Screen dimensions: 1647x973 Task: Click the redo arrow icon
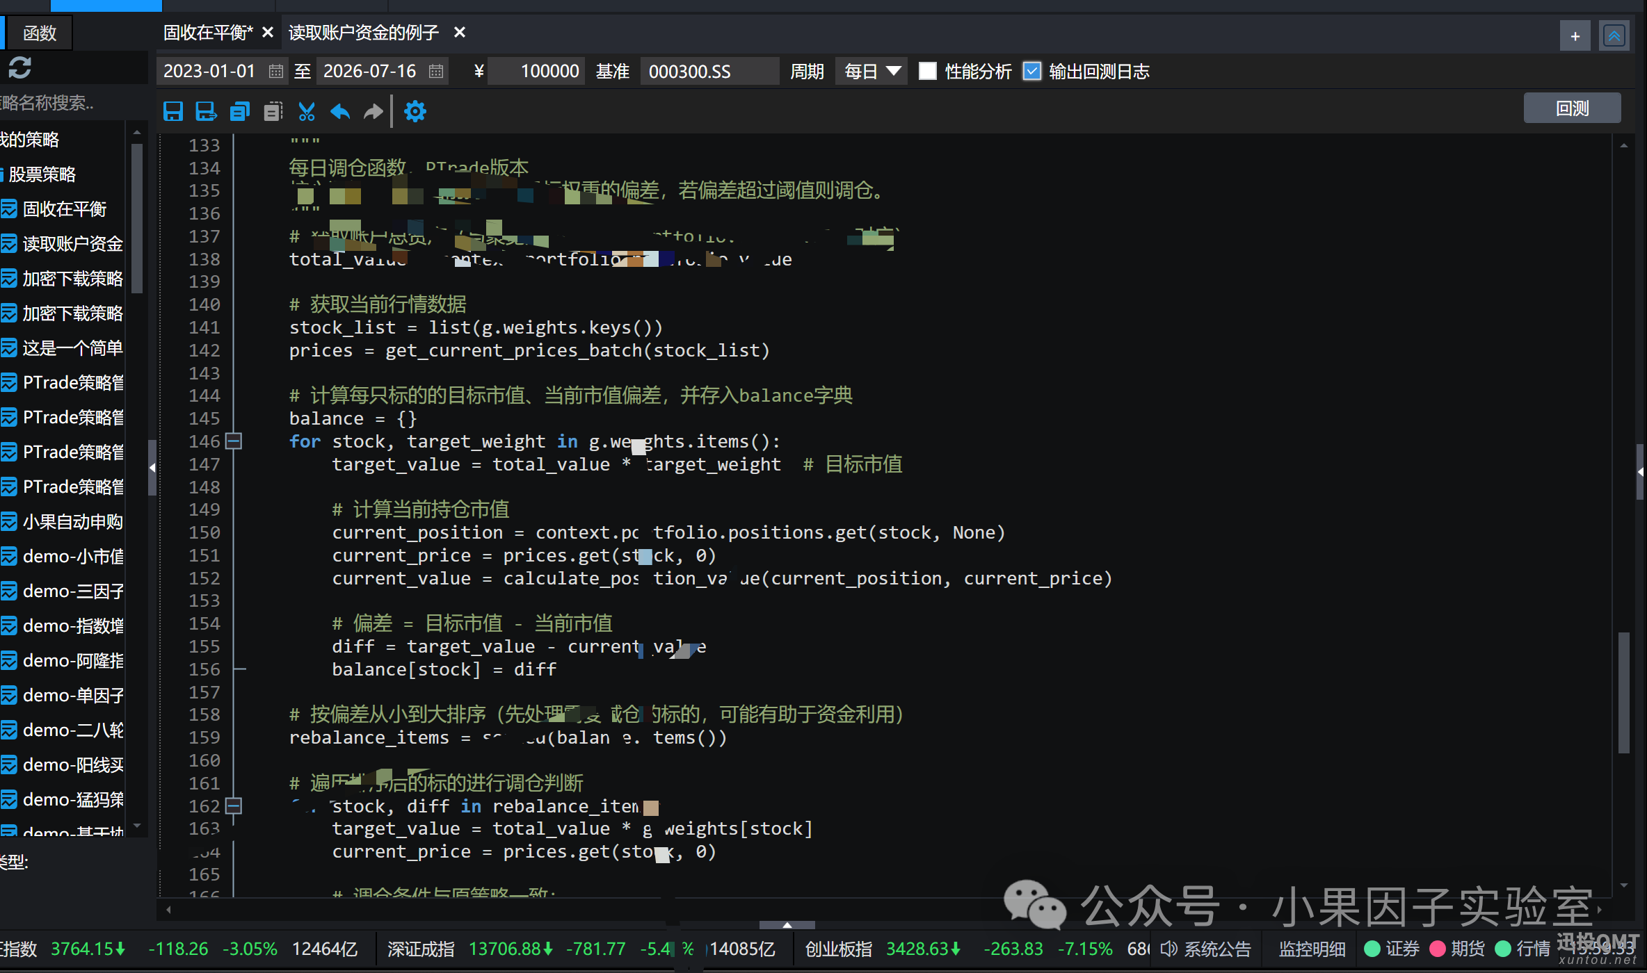coord(373,111)
